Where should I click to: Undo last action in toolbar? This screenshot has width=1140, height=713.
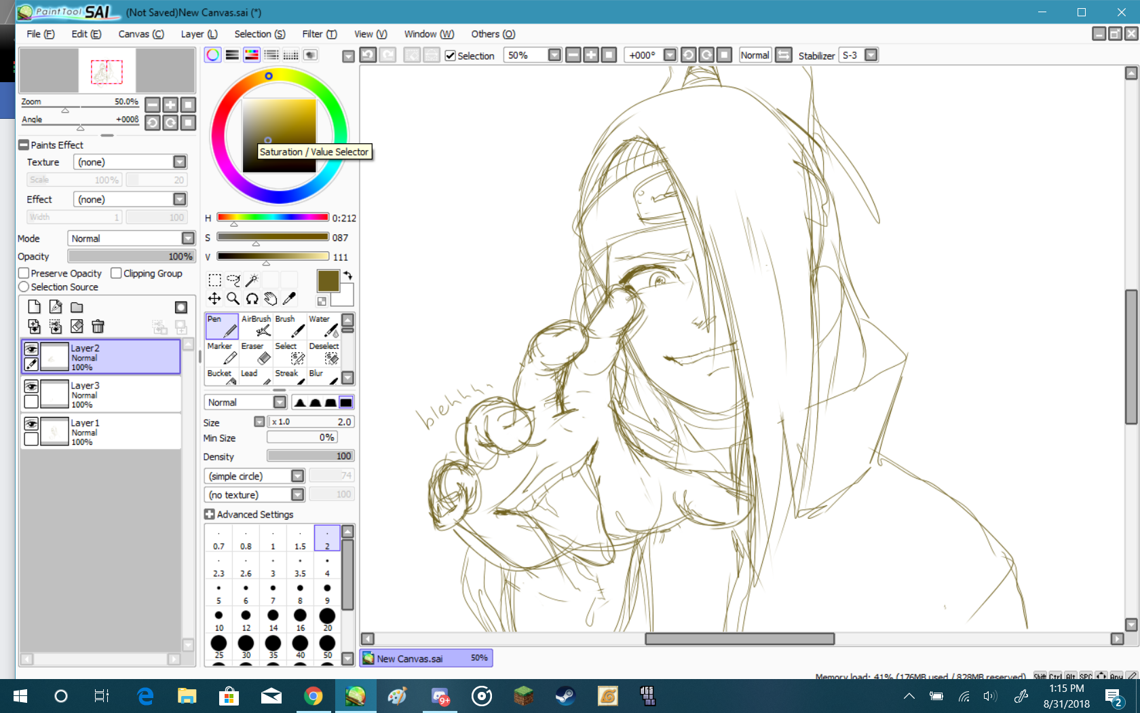[x=368, y=55]
